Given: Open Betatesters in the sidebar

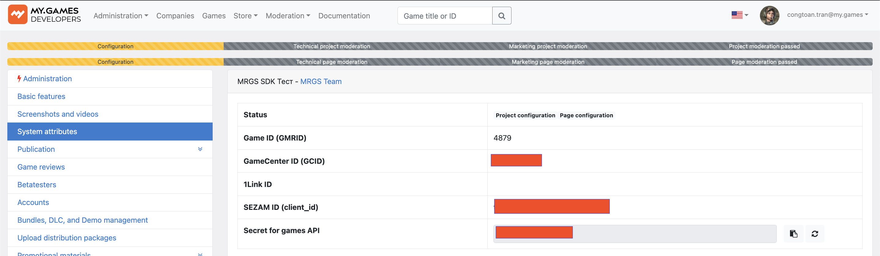Looking at the screenshot, I should [x=110, y=185].
